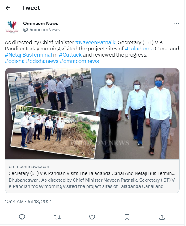Retweet using the arrows icon
186x226 pixels.
pyautogui.click(x=57, y=217)
